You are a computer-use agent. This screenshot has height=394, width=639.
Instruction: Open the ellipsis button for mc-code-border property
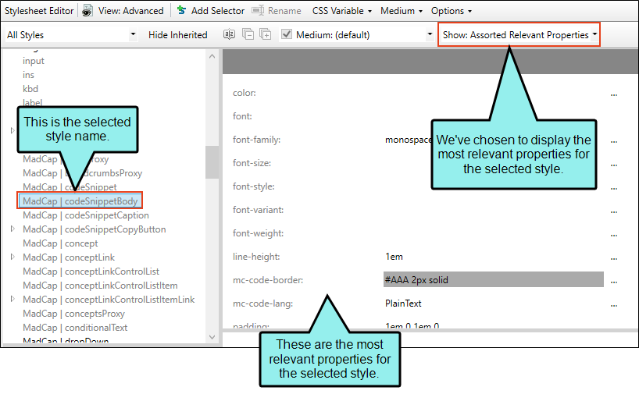pyautogui.click(x=614, y=281)
